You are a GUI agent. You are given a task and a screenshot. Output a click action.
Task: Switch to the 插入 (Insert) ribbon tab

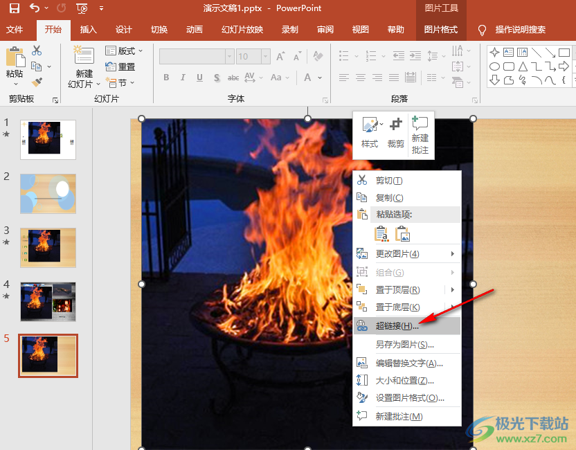tap(89, 30)
